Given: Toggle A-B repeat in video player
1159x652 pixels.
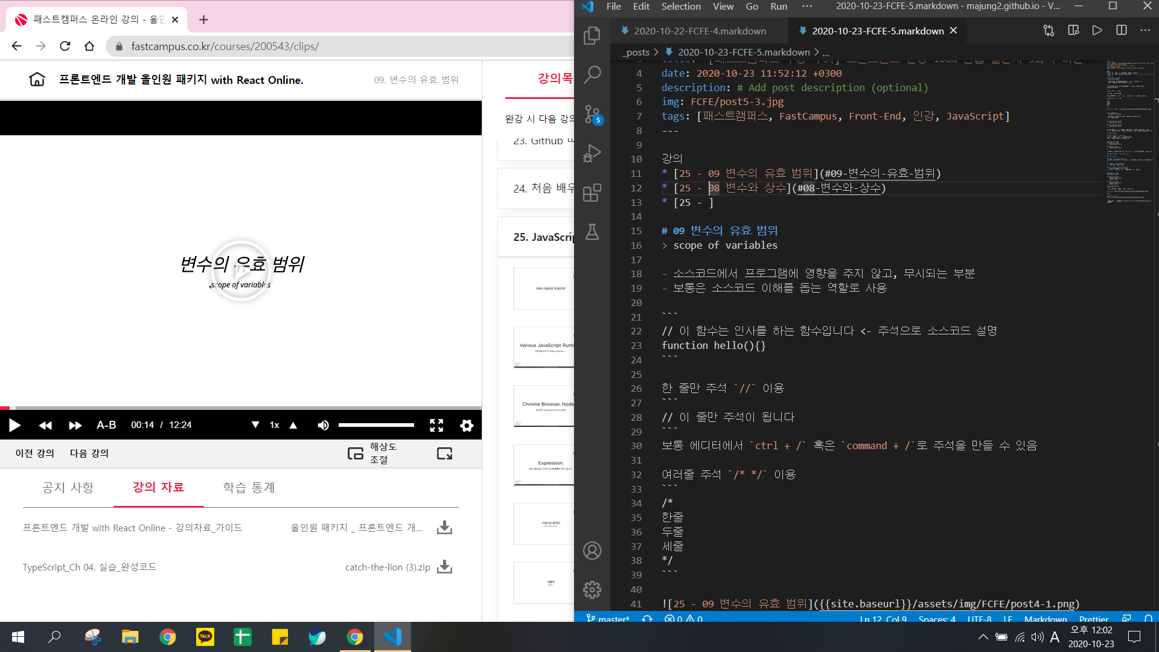Looking at the screenshot, I should [x=106, y=425].
